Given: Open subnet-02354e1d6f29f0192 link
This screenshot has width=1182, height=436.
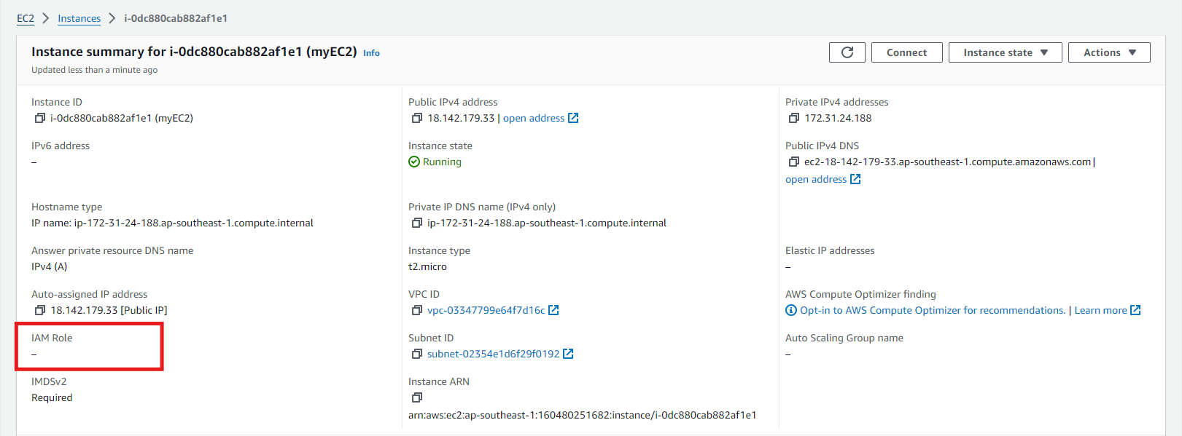Looking at the screenshot, I should (494, 354).
